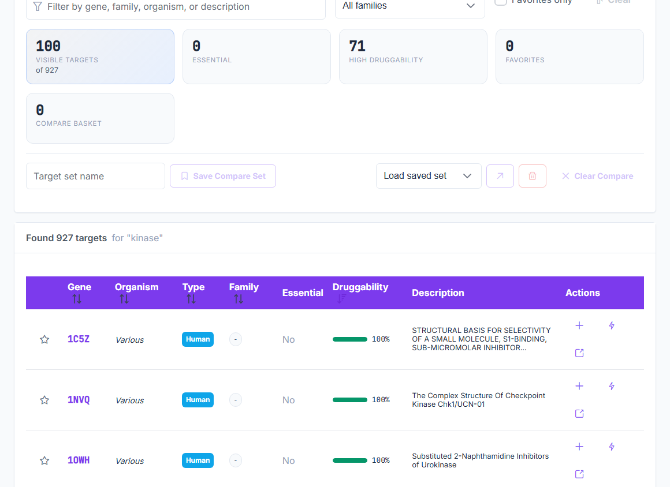Open the 1C5Z gene link
Screen dimensions: 670x487
[x=79, y=339]
